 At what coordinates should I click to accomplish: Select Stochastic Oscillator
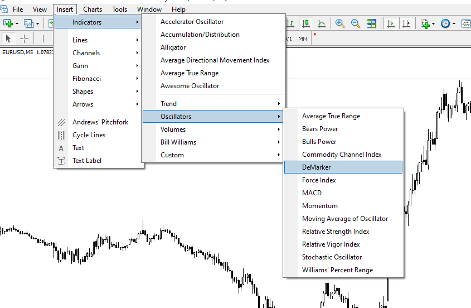(343, 257)
